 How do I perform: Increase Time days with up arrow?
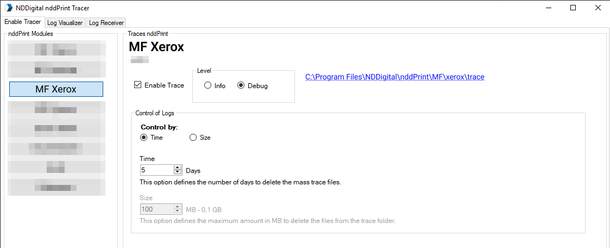tap(178, 168)
